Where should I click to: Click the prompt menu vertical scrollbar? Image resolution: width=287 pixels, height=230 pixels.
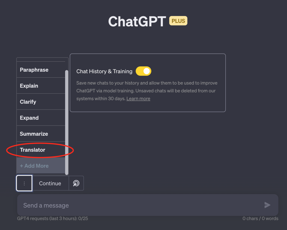tap(67, 122)
